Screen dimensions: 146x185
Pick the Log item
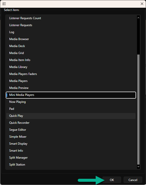pyautogui.click(x=71, y=32)
